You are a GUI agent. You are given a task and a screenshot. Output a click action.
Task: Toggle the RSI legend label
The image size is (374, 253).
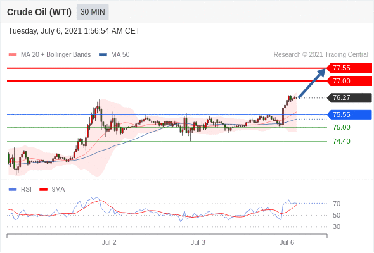tap(26, 190)
